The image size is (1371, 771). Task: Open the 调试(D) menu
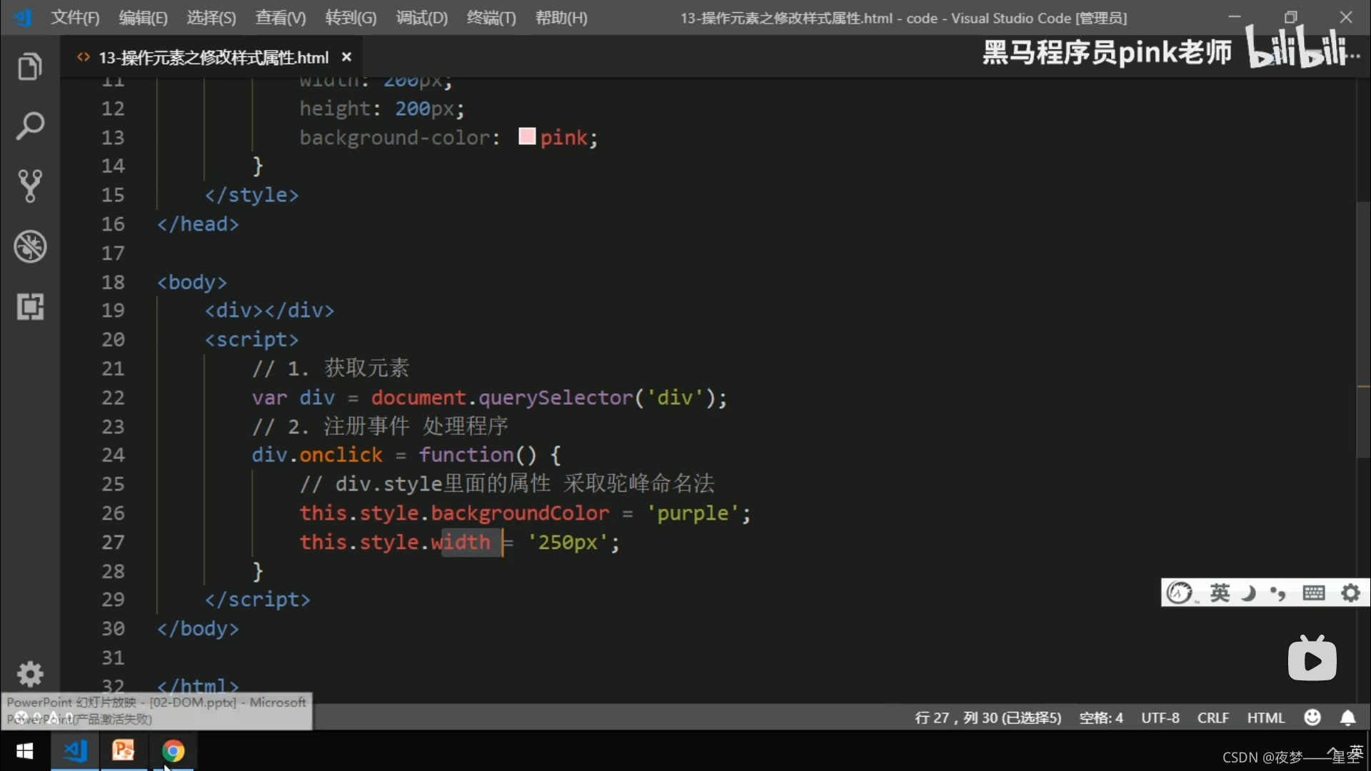point(422,18)
